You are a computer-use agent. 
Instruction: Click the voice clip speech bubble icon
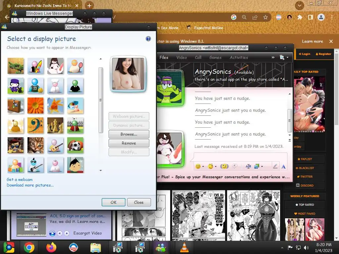(x=235, y=166)
